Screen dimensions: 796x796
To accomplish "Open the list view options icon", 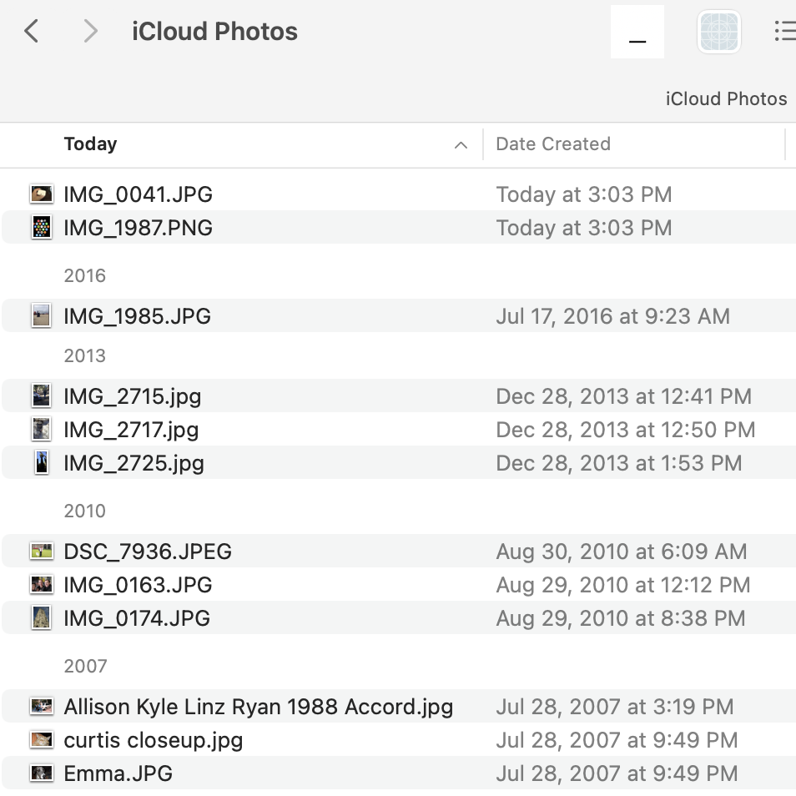I will pyautogui.click(x=783, y=32).
